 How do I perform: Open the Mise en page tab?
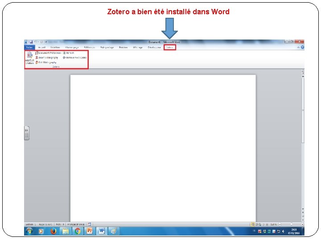pos(72,48)
